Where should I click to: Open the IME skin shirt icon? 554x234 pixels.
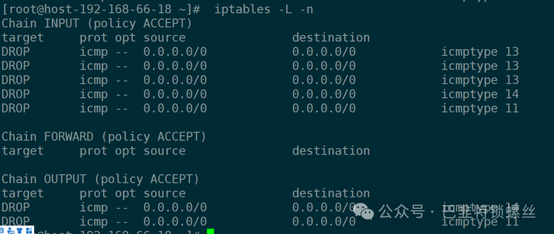pyautogui.click(x=19, y=230)
